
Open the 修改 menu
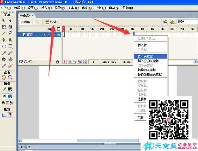tap(60, 8)
